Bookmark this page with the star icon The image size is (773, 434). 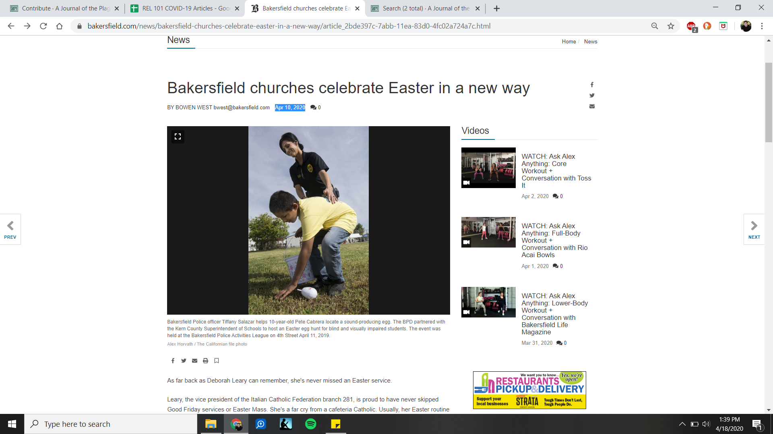pos(671,26)
